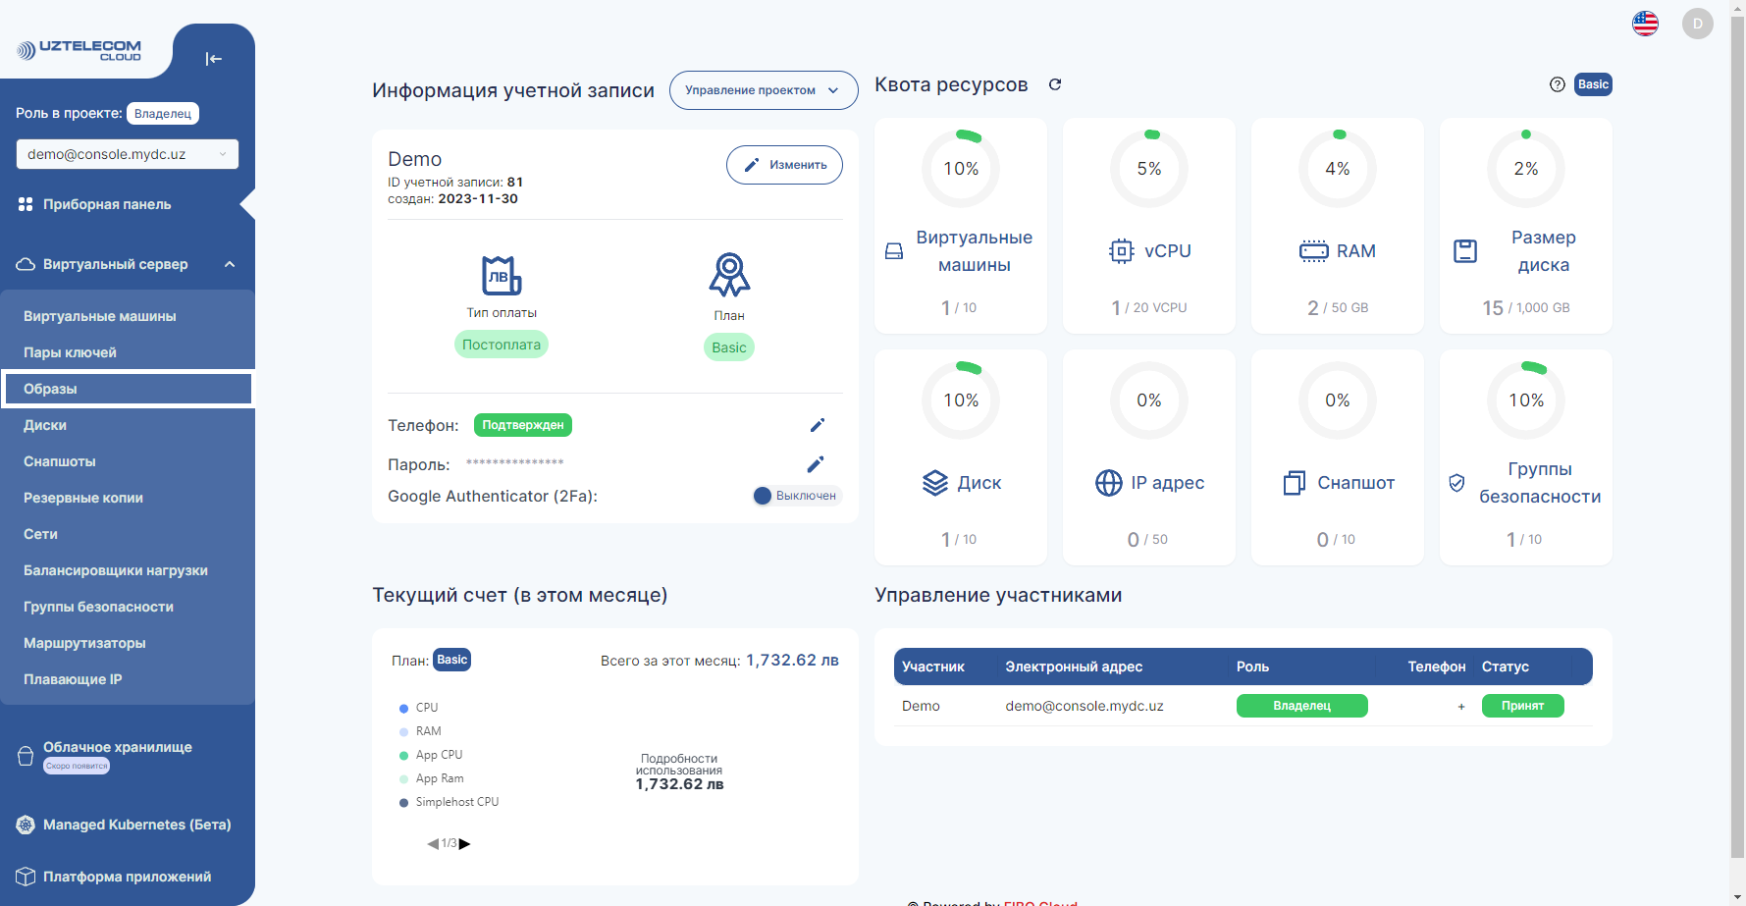Click the Владелец role badge in members table
This screenshot has width=1746, height=906.
coord(1301,706)
